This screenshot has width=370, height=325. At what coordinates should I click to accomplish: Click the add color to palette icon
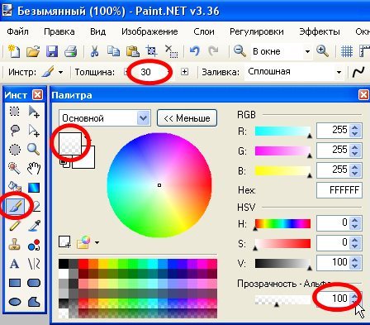[x=64, y=241]
